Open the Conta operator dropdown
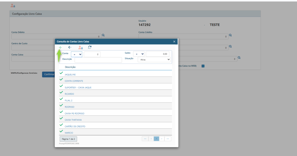 pos(77,54)
